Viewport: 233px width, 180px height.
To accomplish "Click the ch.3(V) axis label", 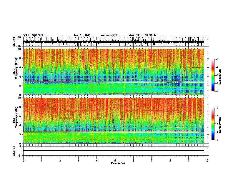I will (14, 151).
